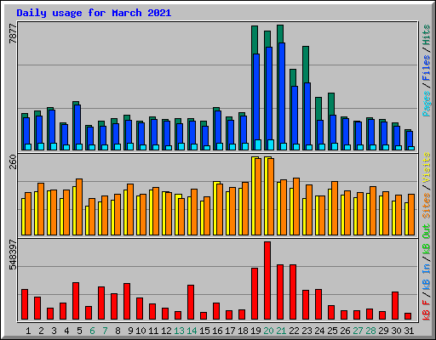Click the 7877 axis maximum value
Viewport: 436px width, 340px height.
coord(13,33)
